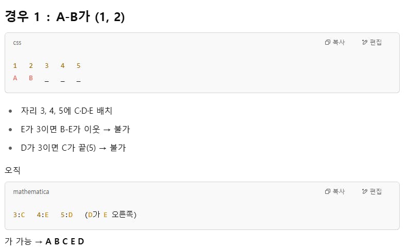
Task: Select the 복사 label of the css code block
Action: point(339,42)
